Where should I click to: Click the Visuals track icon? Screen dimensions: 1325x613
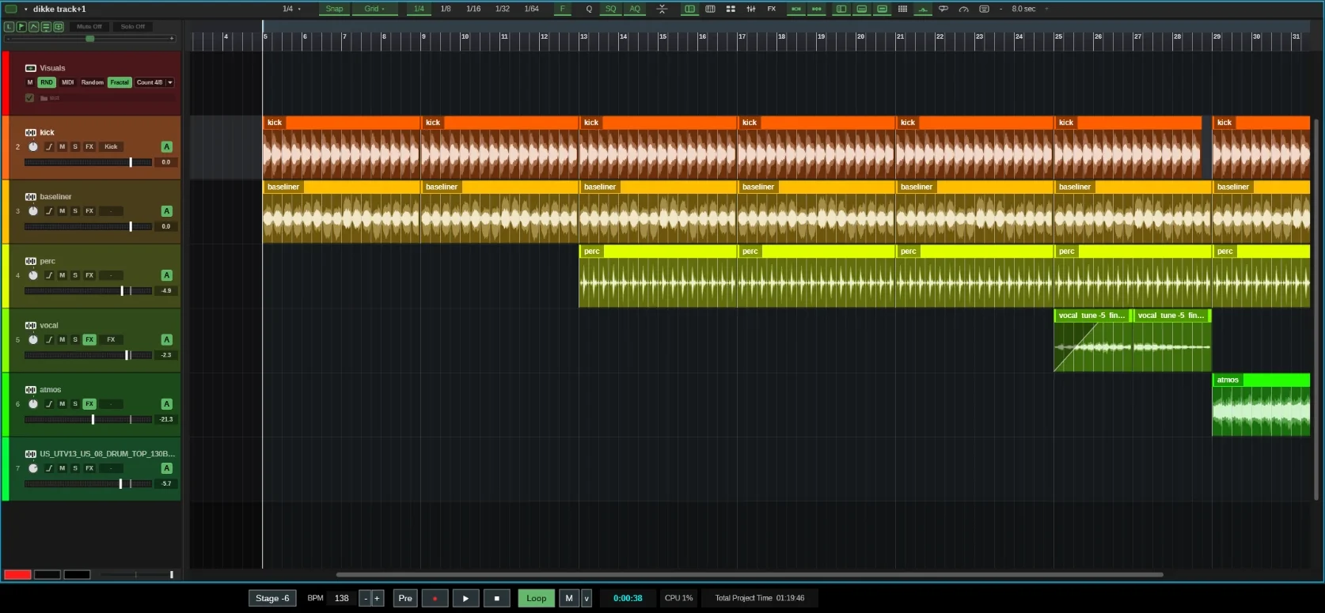(x=31, y=68)
